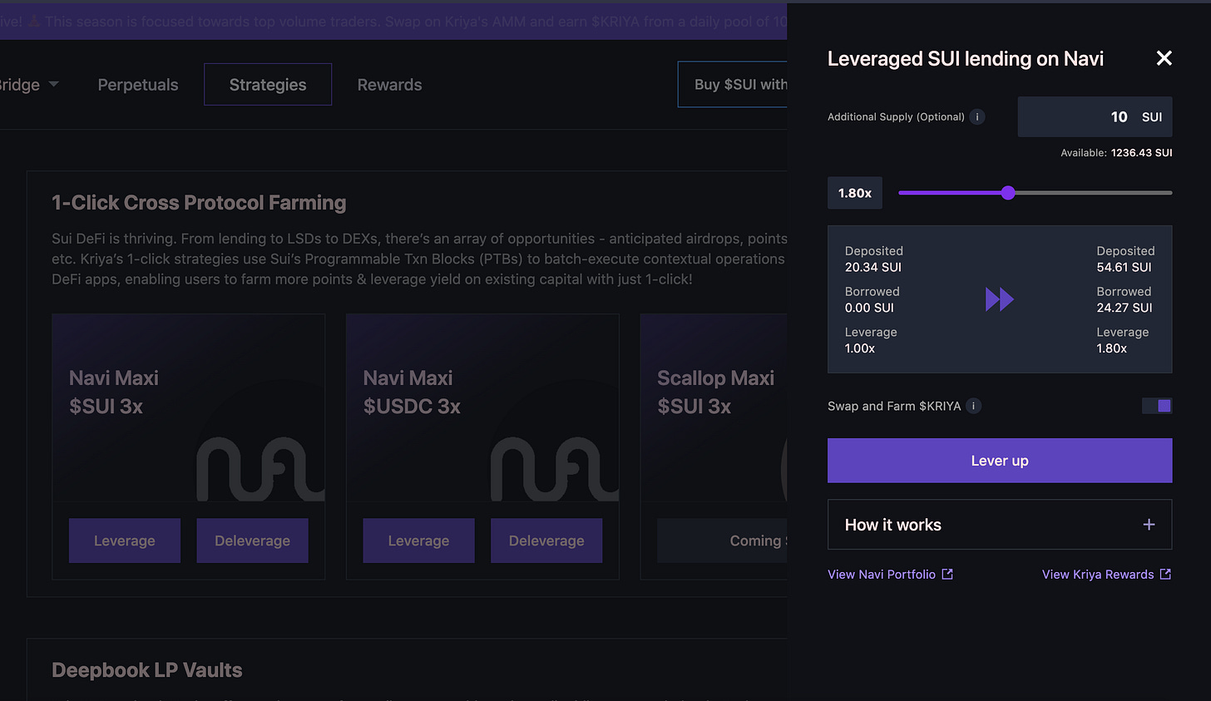Click Leverage on Navi Maxi $SUI 3x card

[125, 541]
